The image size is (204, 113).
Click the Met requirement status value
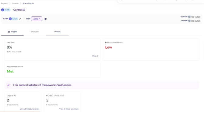coord(10,72)
